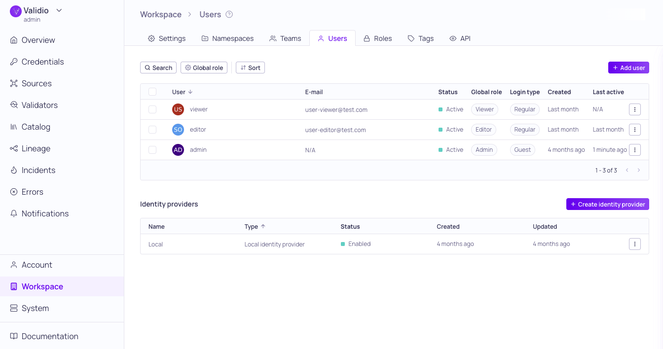
Task: Expand the Validio workspace switcher chevron
Action: coord(59,10)
